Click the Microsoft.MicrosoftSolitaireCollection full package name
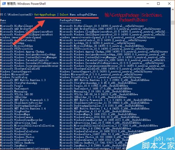Image resolution: width=175 pixels, height=150 pixels. coord(109,125)
